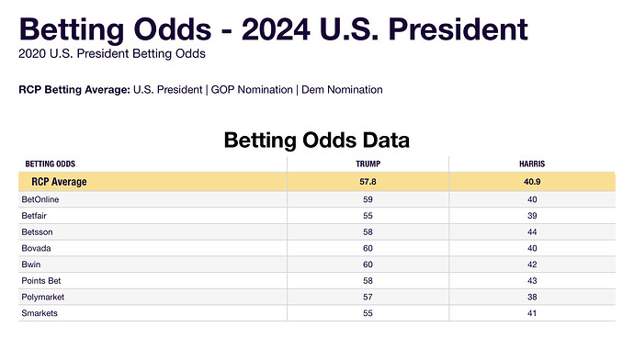Screen dimensions: 634x338
Task: Select the Betsson row
Action: (x=317, y=232)
